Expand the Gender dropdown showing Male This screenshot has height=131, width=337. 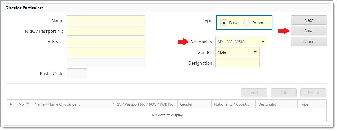pyautogui.click(x=255, y=52)
